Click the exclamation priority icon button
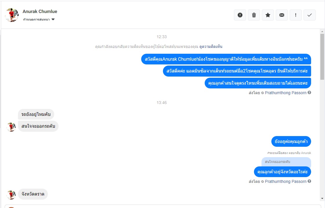The height and width of the screenshot is (208, 325). (295, 15)
